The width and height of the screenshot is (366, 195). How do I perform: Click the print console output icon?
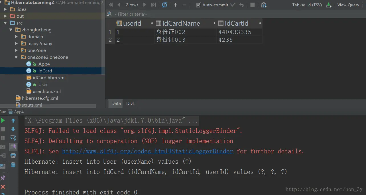(13, 156)
